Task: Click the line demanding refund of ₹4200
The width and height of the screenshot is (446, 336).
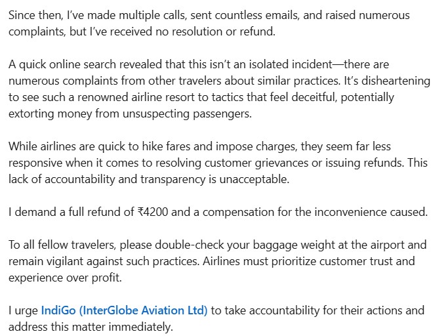Action: click(x=218, y=212)
